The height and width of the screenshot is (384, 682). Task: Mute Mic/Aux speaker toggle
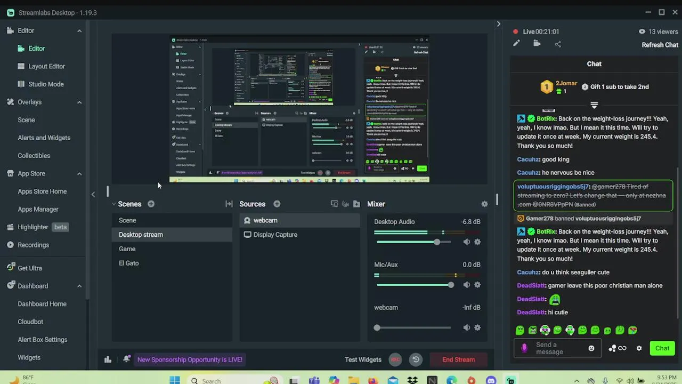pyautogui.click(x=467, y=285)
